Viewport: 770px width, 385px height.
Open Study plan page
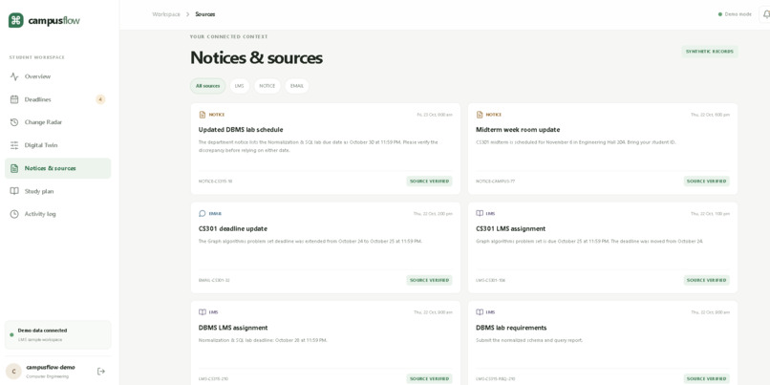click(58, 191)
